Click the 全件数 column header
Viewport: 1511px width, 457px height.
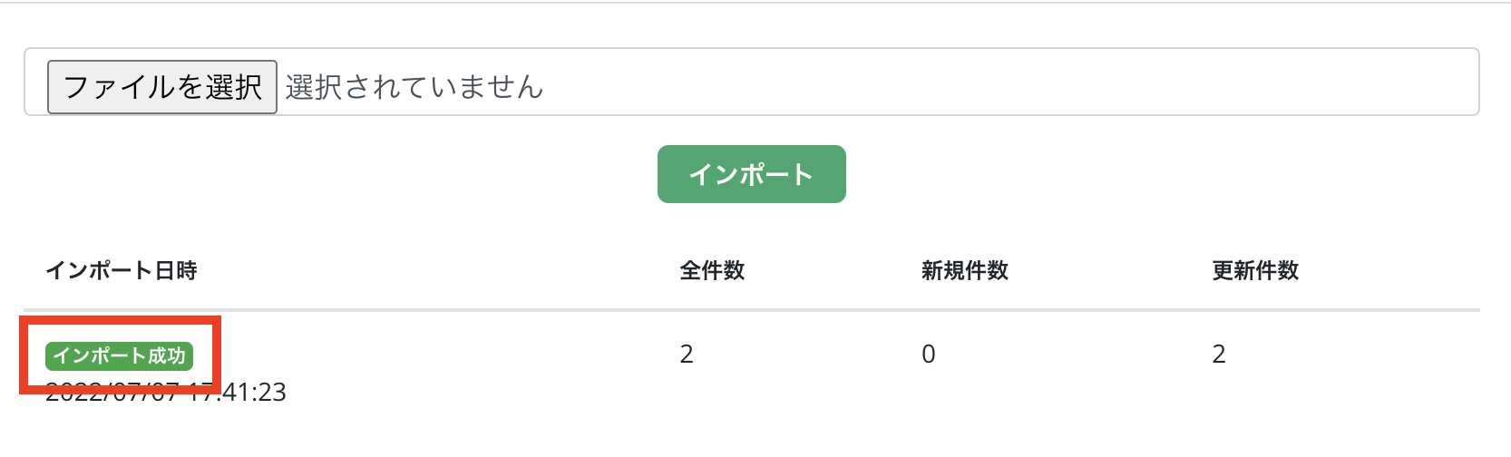[712, 270]
